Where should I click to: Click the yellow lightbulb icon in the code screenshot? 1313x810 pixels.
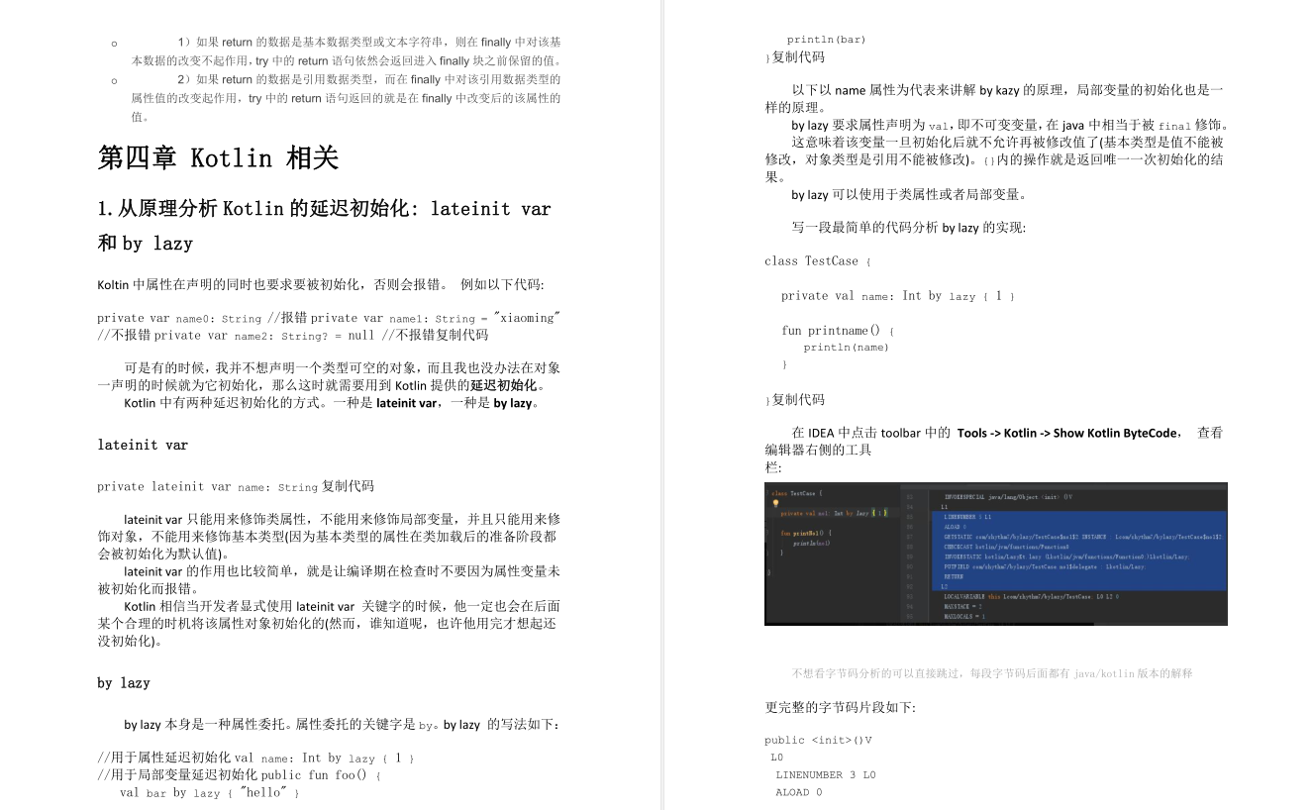(776, 503)
